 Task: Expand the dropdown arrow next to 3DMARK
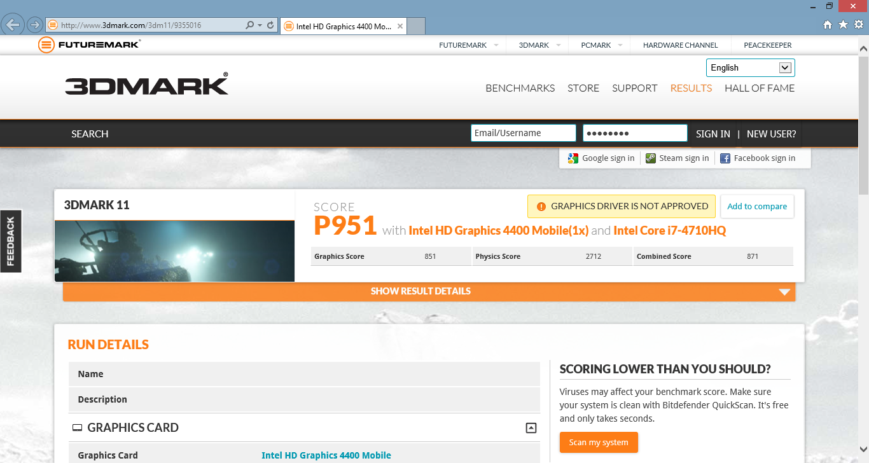tap(559, 45)
